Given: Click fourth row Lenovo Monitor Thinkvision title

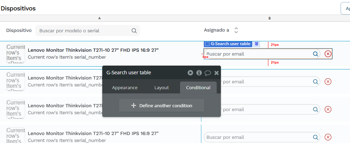Looking at the screenshot, I should coord(93,133).
